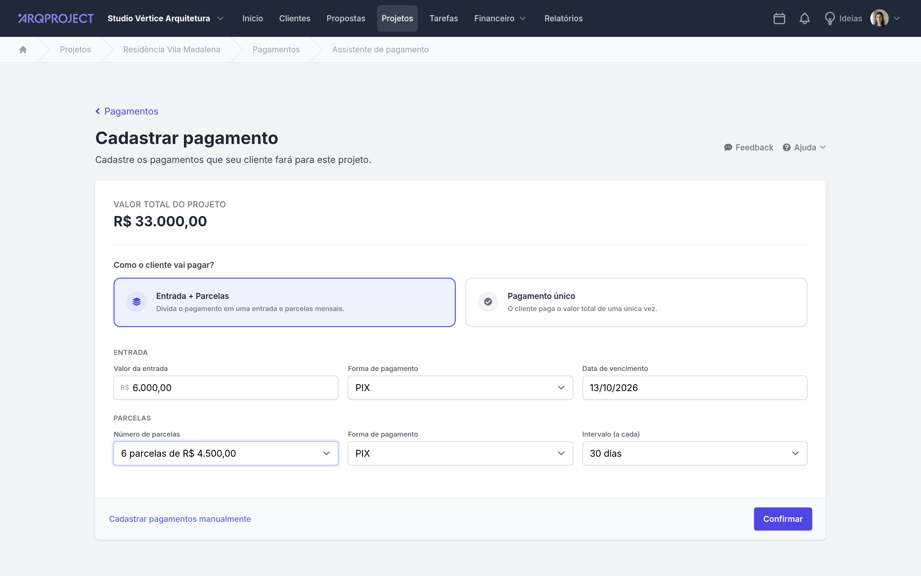Screen dimensions: 921x576
Task: Open Projetos in the navbar
Action: tap(397, 18)
